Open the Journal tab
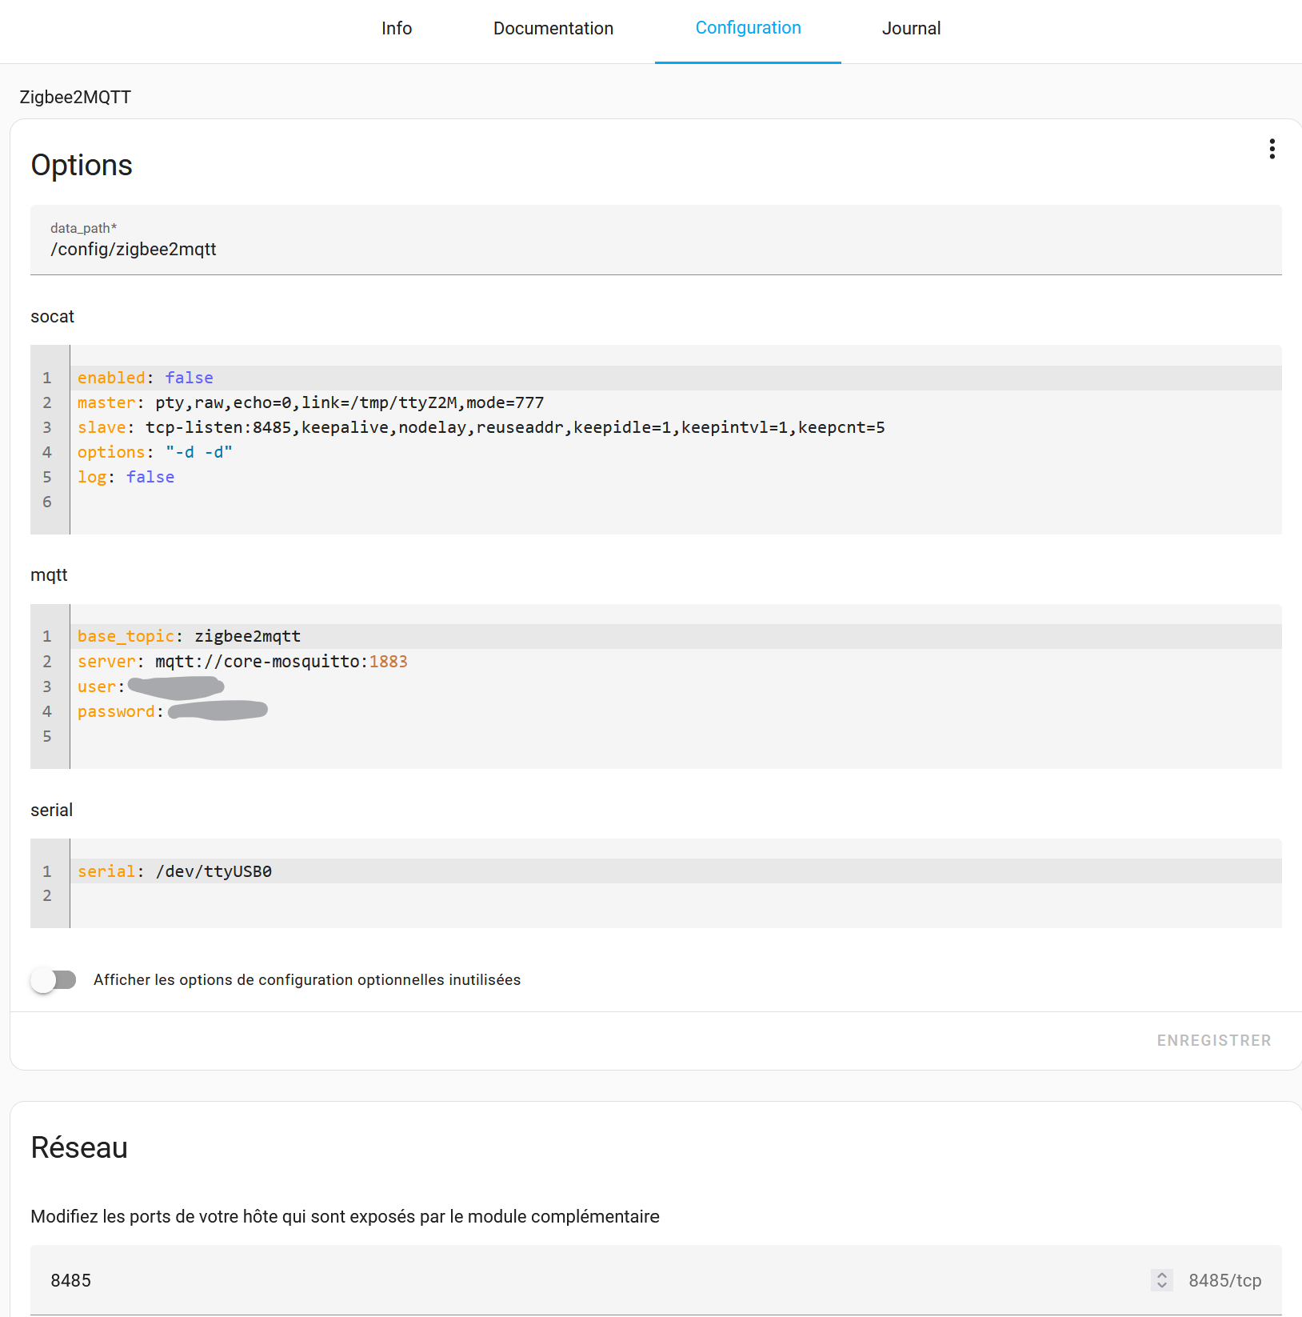1302x1317 pixels. coord(911,29)
